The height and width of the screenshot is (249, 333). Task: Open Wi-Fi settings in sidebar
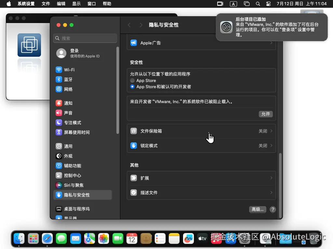(x=83, y=70)
